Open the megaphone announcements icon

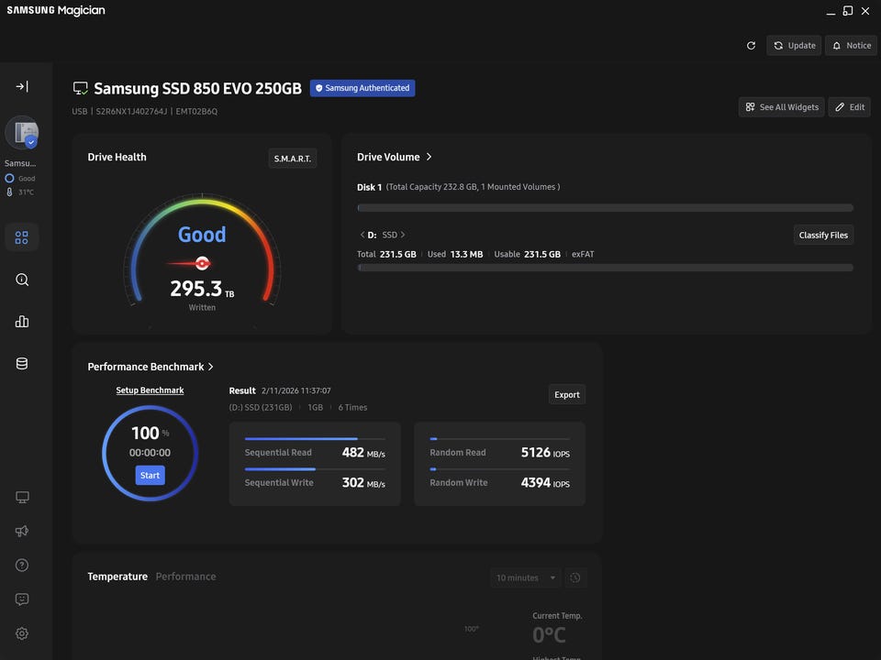pyautogui.click(x=22, y=531)
